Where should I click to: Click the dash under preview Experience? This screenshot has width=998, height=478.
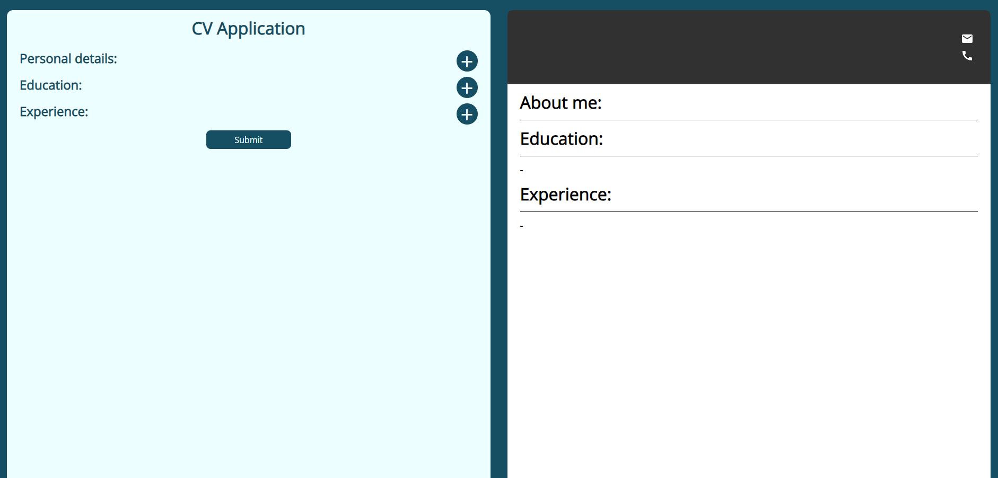pos(522,226)
